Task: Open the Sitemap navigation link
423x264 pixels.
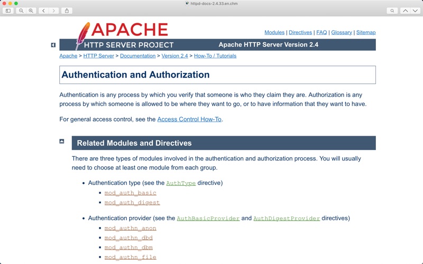Action: [x=366, y=32]
